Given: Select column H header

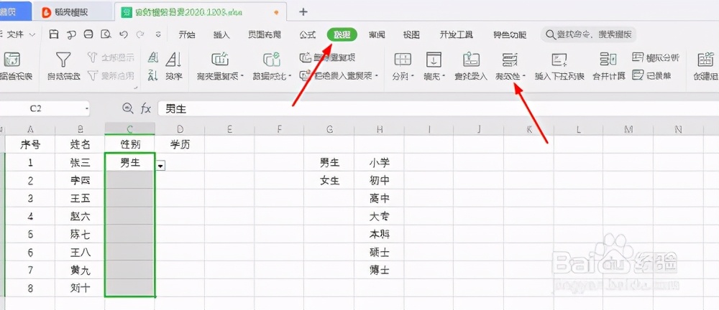Looking at the screenshot, I should point(379,130).
